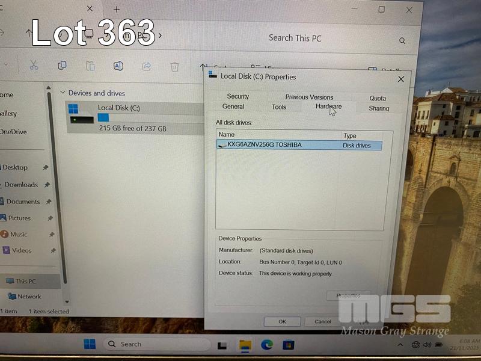Open the Windows Start menu
The width and height of the screenshot is (481, 361).
90,344
